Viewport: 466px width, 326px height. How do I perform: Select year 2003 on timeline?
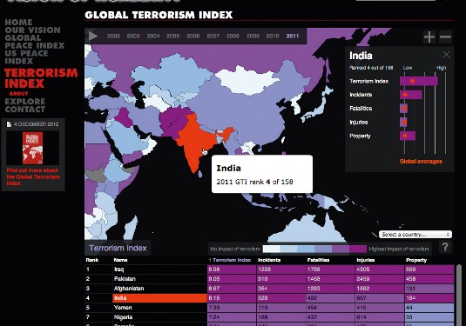point(133,36)
